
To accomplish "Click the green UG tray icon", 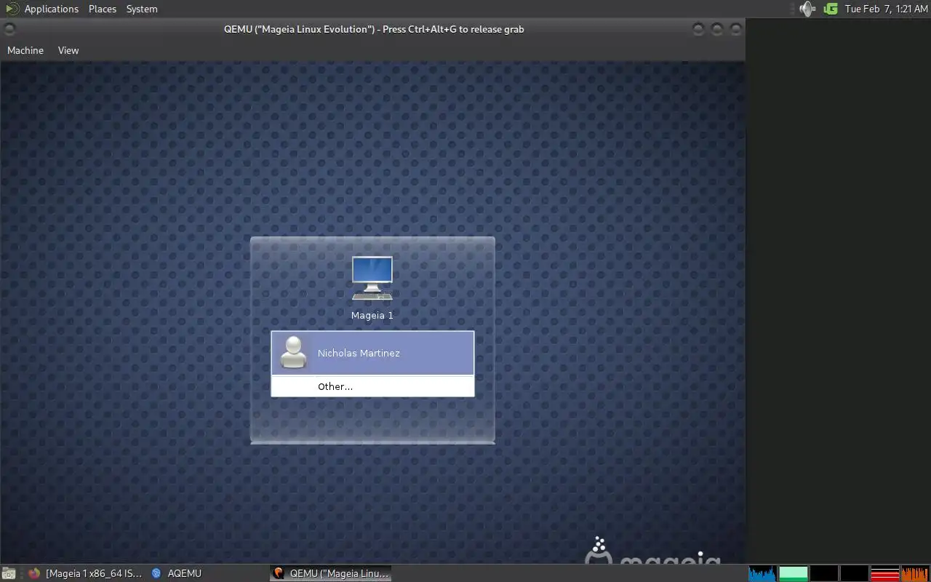I will coord(831,9).
